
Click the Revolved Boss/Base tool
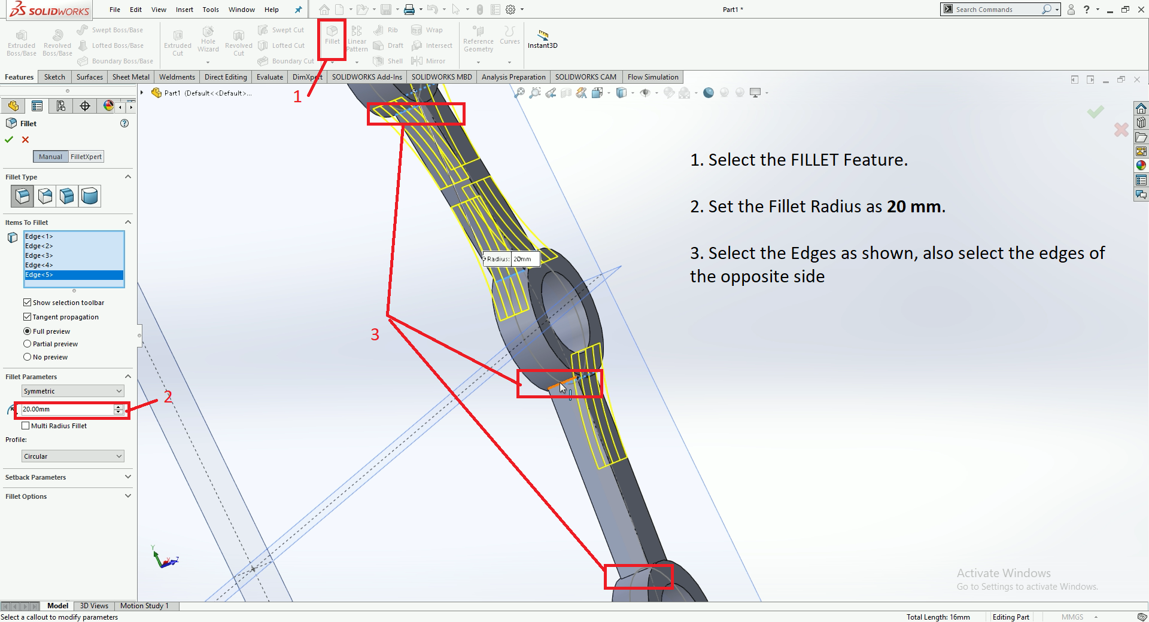[57, 43]
